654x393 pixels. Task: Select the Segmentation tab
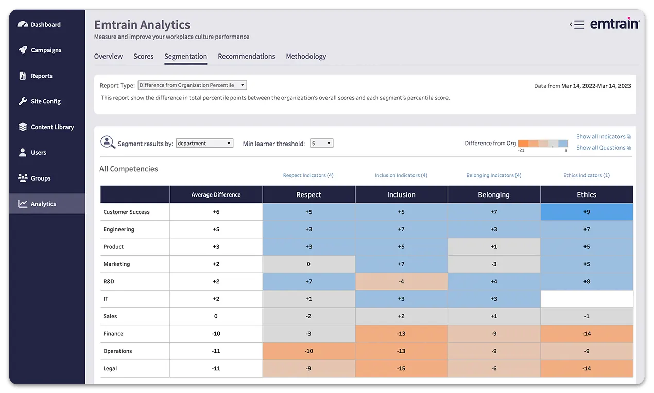pyautogui.click(x=186, y=56)
